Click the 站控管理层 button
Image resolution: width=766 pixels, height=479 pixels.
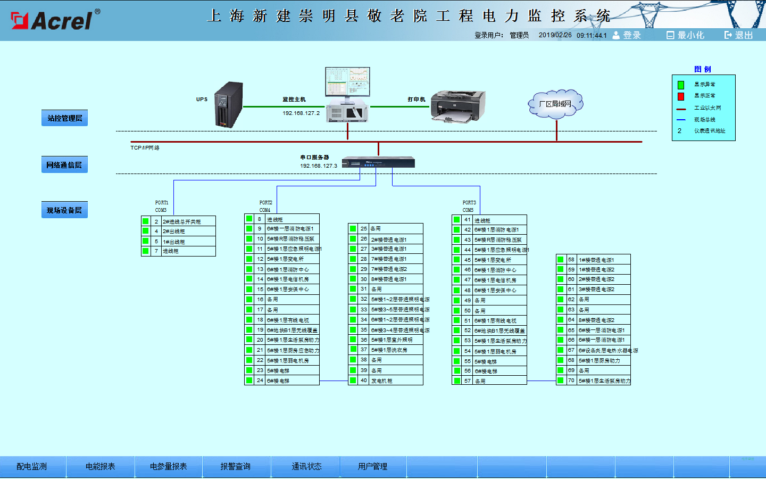point(64,118)
